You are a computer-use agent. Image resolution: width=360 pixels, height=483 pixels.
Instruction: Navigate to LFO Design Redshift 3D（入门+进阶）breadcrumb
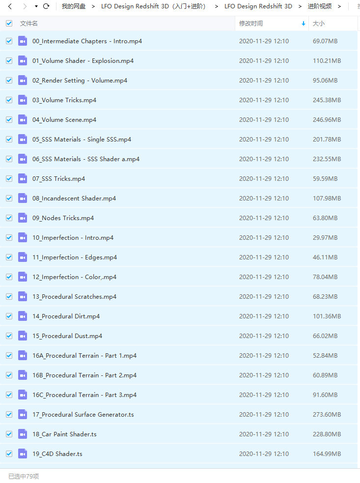pyautogui.click(x=153, y=6)
